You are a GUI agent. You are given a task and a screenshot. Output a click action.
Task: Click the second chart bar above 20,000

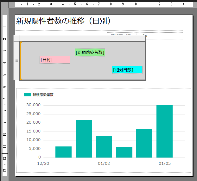[84, 139]
